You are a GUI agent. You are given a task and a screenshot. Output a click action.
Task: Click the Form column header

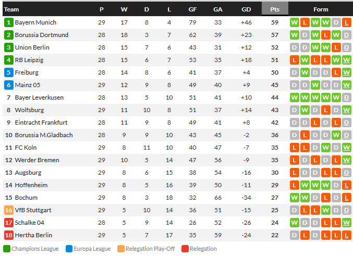(321, 9)
